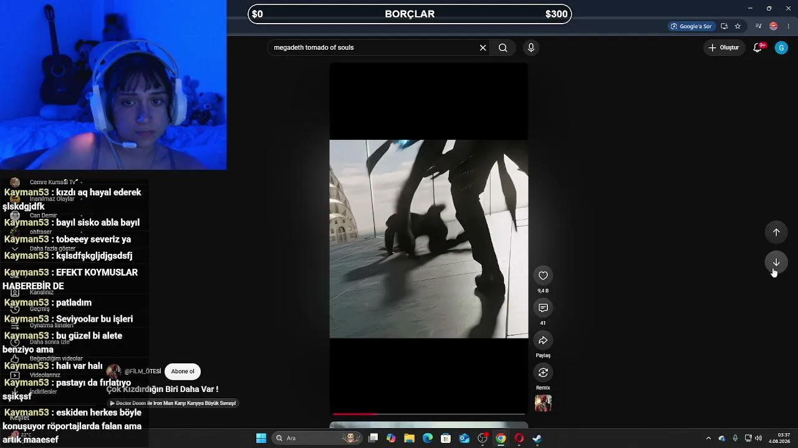Open the Windows Start menu
The width and height of the screenshot is (798, 448).
pyautogui.click(x=261, y=438)
